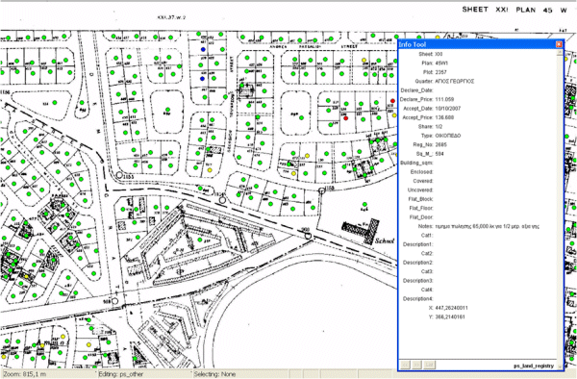Select the Plot value '2357'
The width and height of the screenshot is (577, 379).
(x=440, y=72)
